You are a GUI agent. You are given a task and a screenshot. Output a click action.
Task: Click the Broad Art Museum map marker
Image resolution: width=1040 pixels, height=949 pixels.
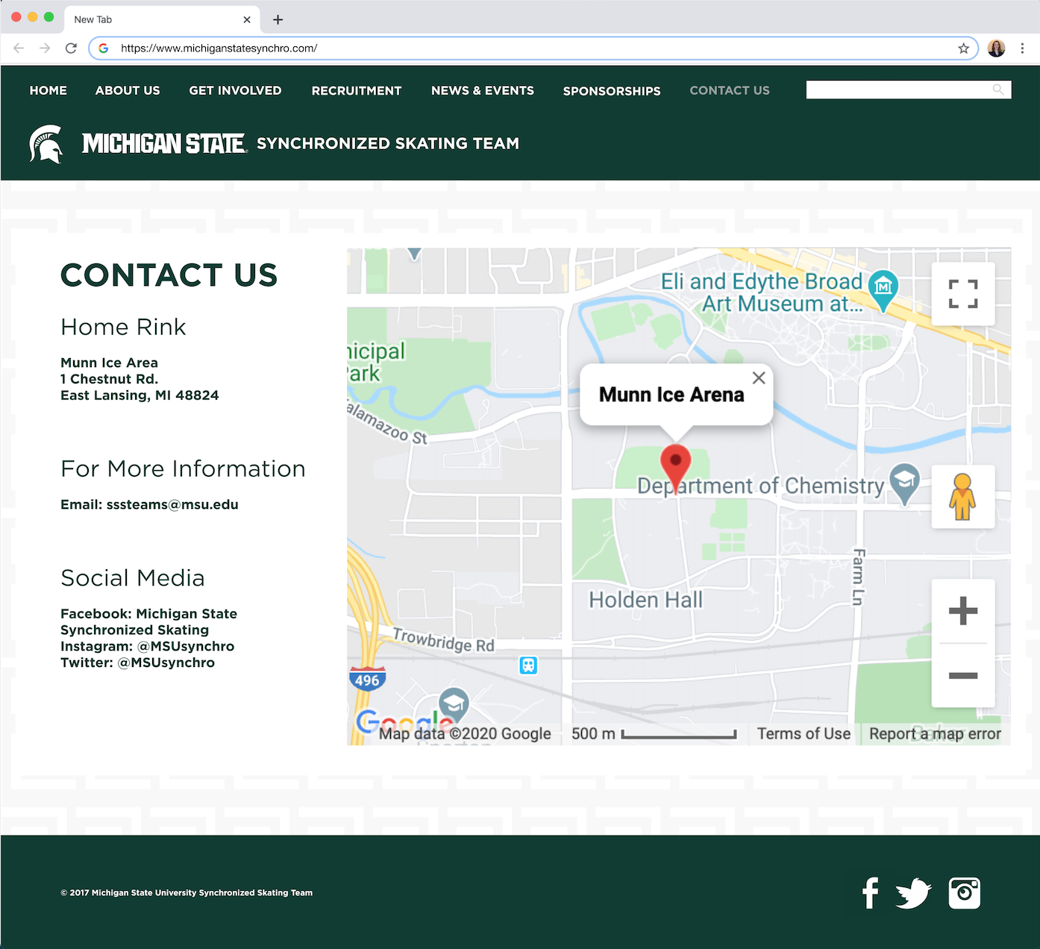[884, 291]
